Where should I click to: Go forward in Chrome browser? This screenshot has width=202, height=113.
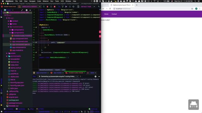tap(107, 9)
